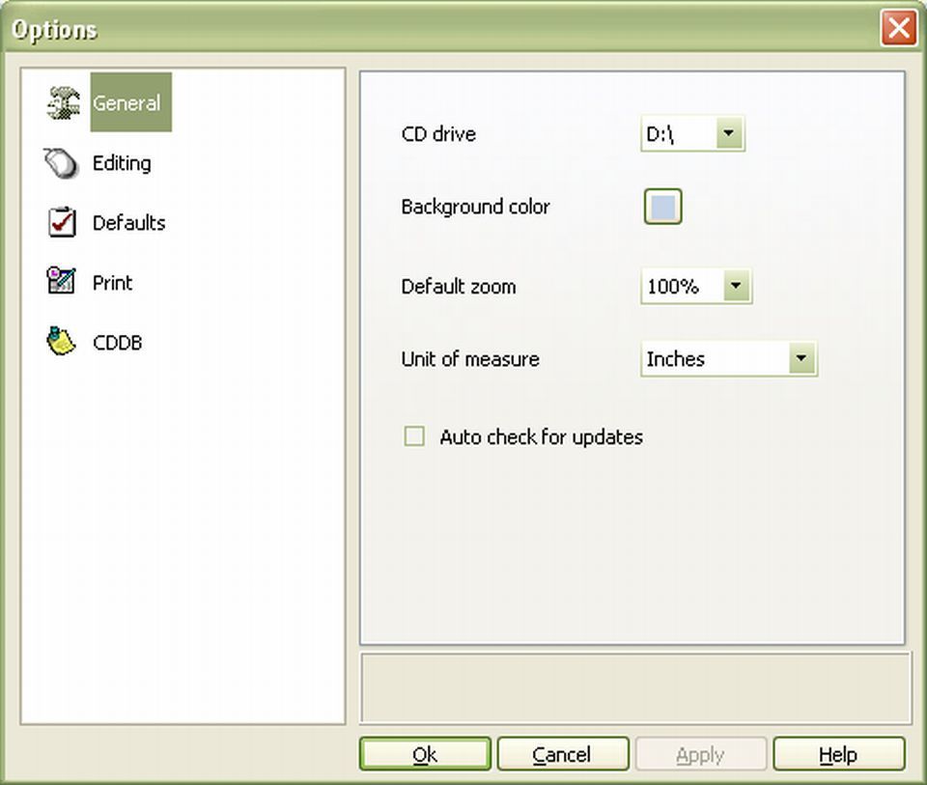Screen dimensions: 927x785
Task: Open the Editing settings page
Action: 122,163
